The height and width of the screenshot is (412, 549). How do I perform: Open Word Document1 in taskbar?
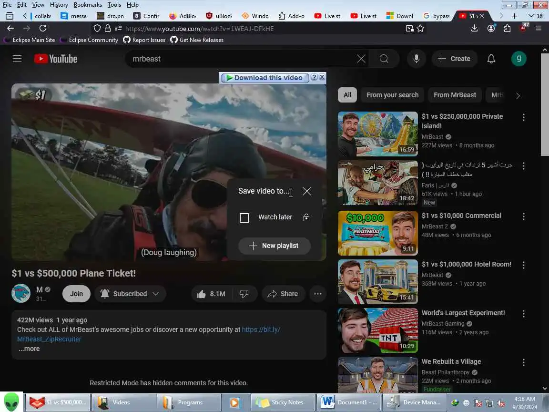pyautogui.click(x=349, y=402)
